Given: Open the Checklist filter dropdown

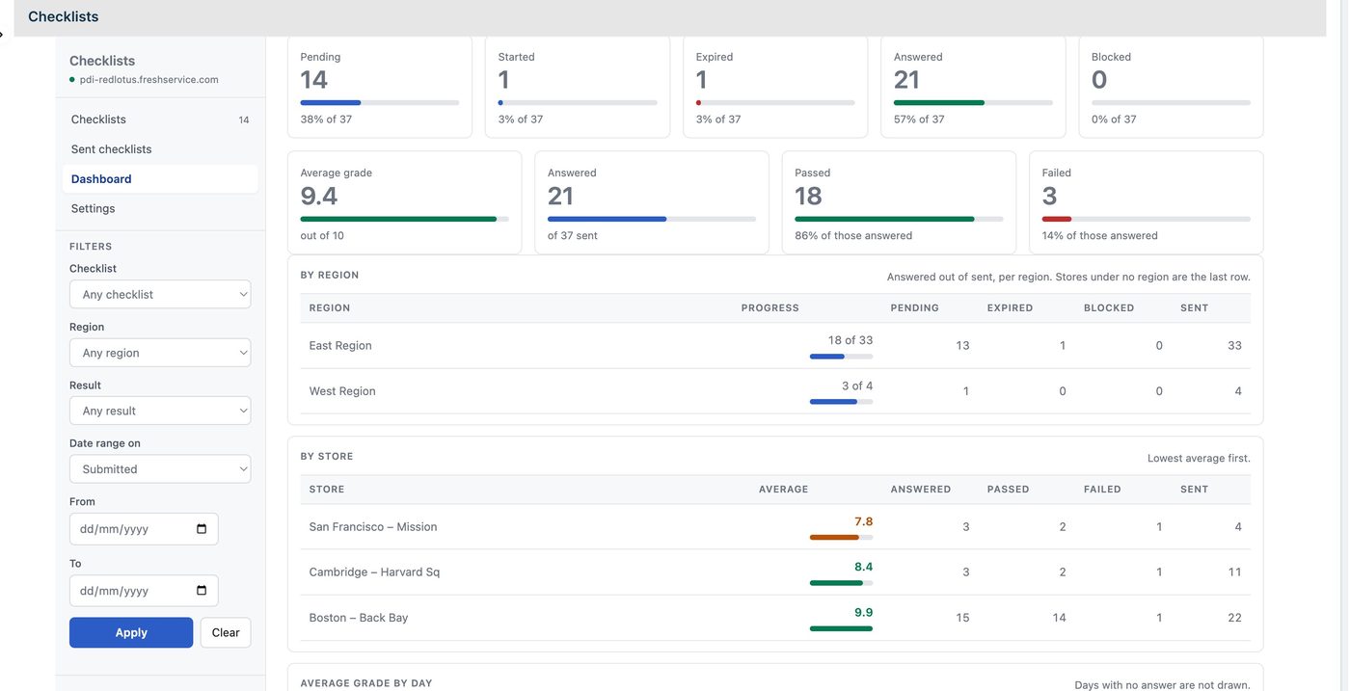Looking at the screenshot, I should coord(160,295).
